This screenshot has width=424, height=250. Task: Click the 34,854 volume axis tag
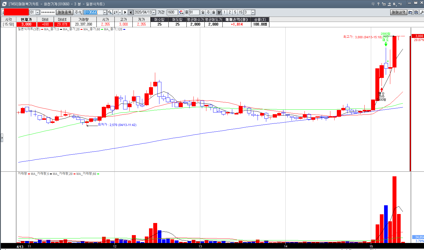[x=418, y=237]
